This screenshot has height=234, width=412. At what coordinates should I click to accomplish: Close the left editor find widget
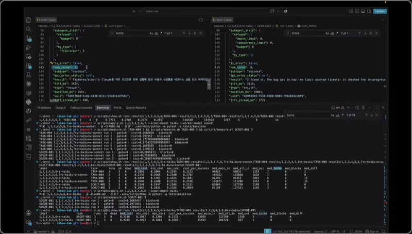click(200, 33)
